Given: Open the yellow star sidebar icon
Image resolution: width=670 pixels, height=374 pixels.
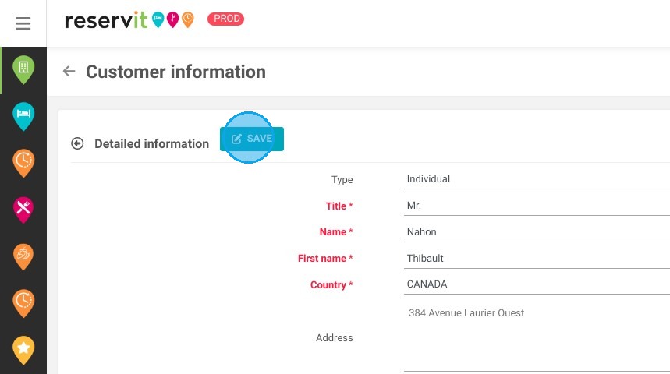Looking at the screenshot, I should point(23,350).
